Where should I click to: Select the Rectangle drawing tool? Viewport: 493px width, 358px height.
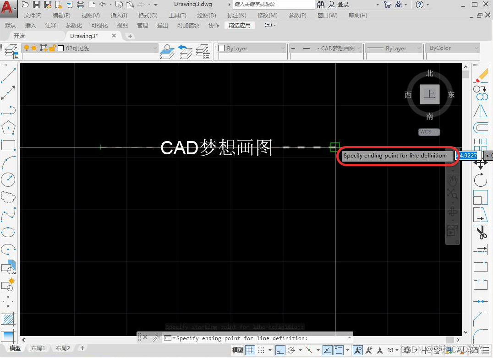pos(9,145)
